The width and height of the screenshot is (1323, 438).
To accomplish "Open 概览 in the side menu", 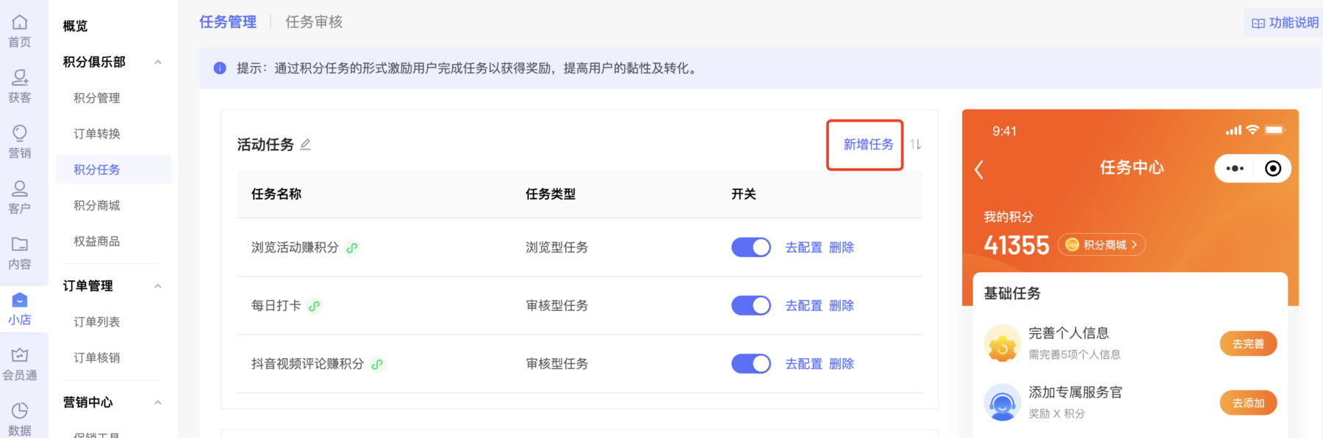I will coord(75,26).
